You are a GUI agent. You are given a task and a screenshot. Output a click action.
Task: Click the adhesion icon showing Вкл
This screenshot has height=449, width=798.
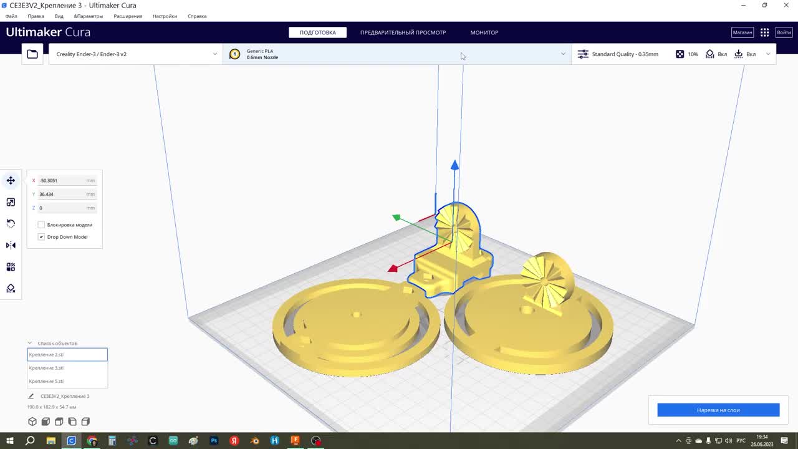tap(739, 54)
